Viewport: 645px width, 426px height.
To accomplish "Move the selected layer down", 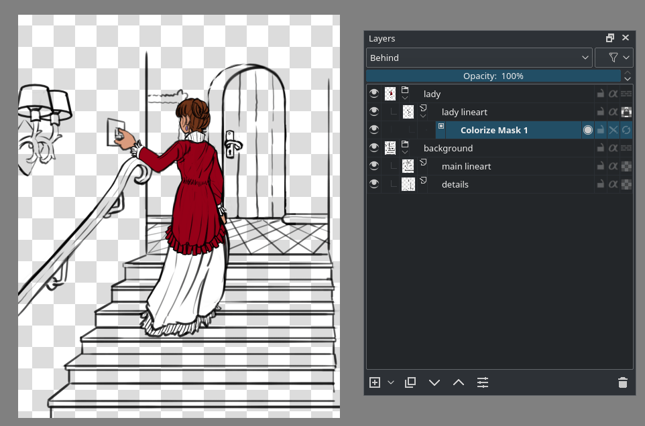I will point(434,382).
